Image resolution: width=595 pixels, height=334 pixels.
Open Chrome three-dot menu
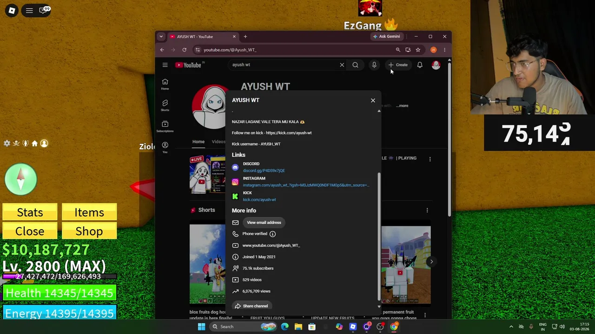(x=444, y=50)
